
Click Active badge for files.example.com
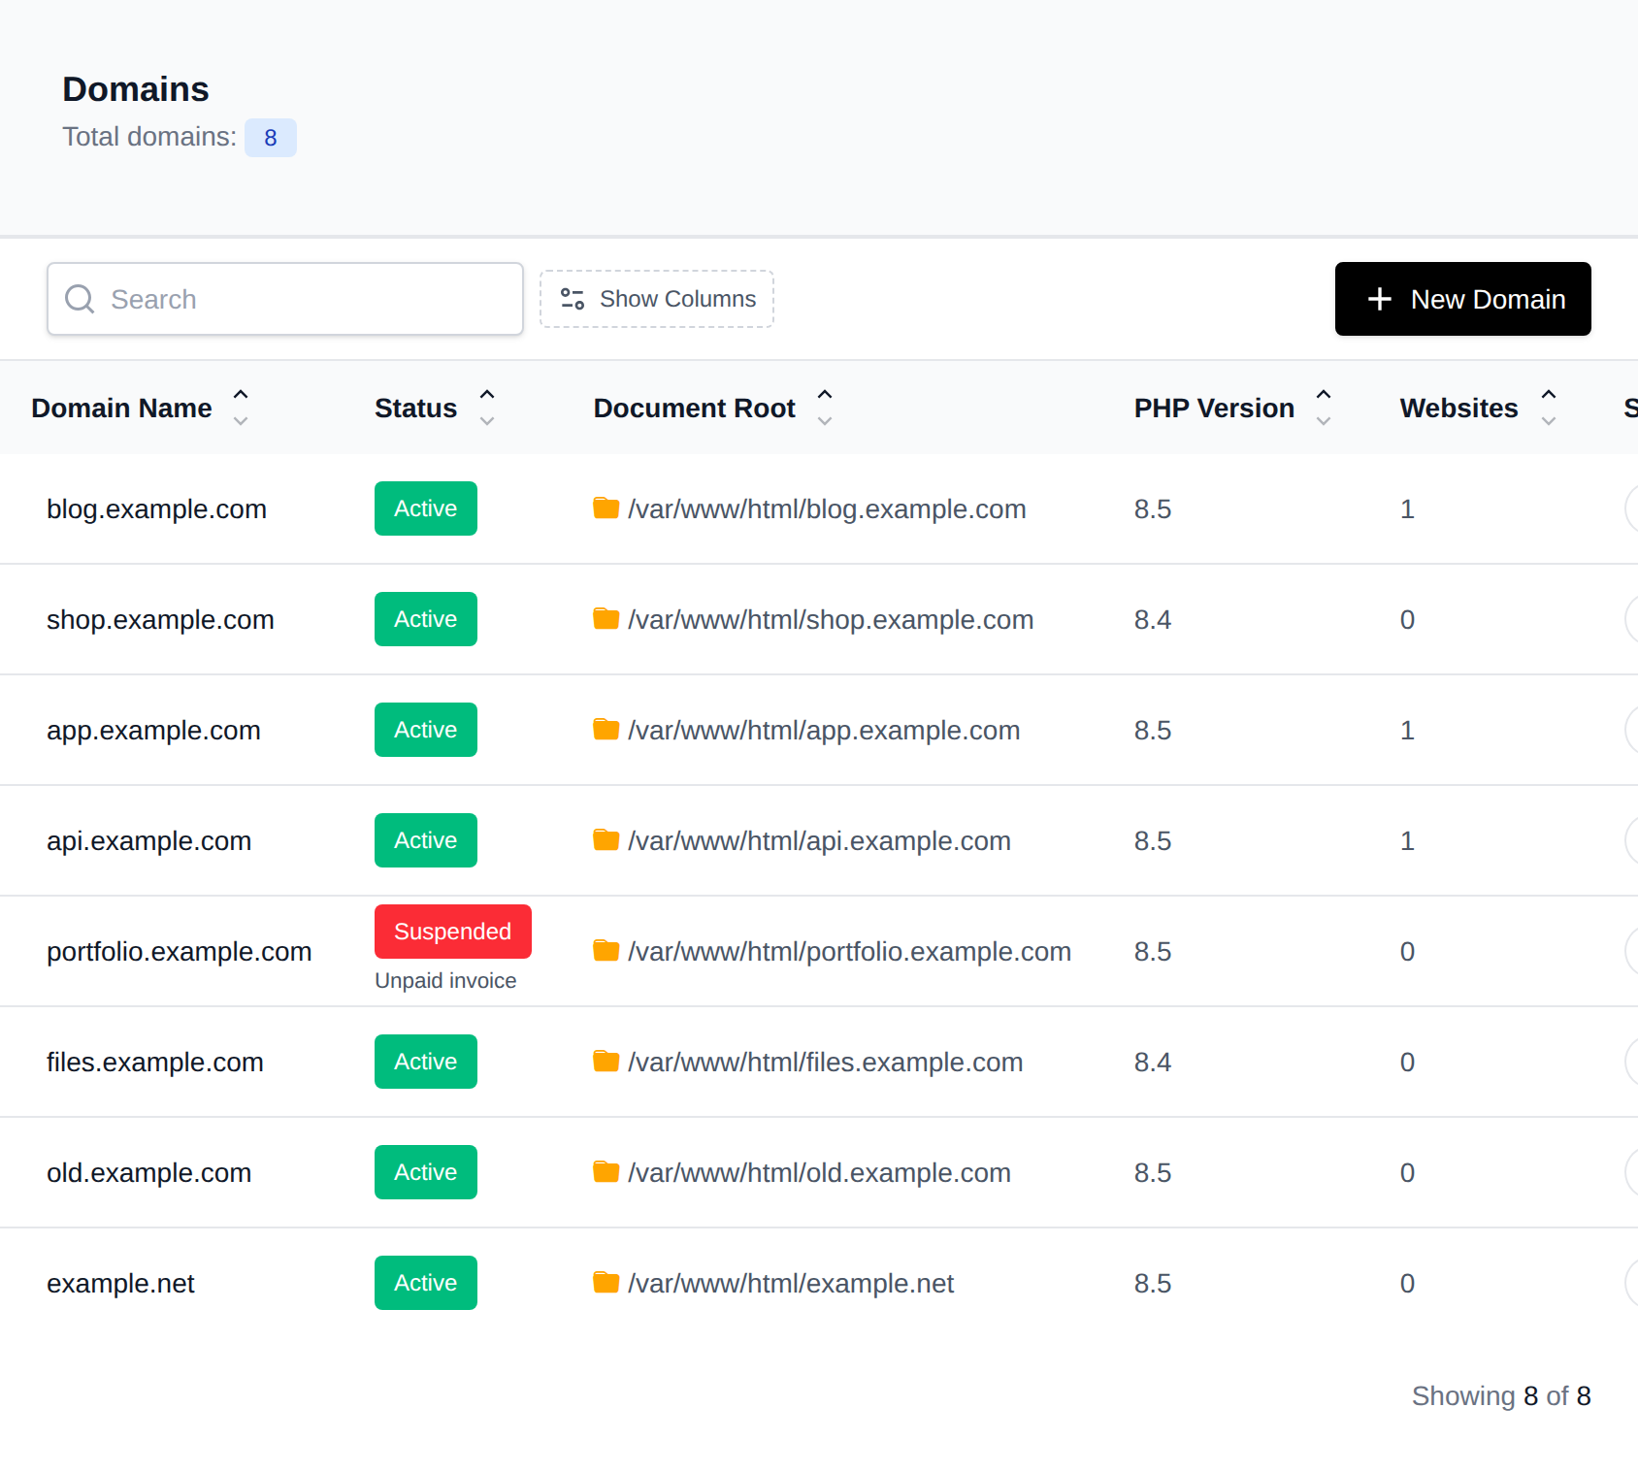(x=426, y=1062)
